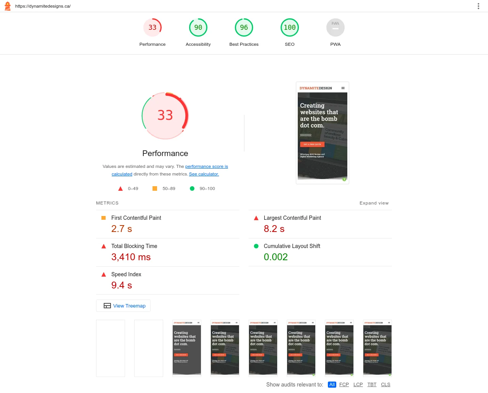The image size is (488, 393).
Task: Click the last filmstrip thumbnail
Action: (x=377, y=348)
